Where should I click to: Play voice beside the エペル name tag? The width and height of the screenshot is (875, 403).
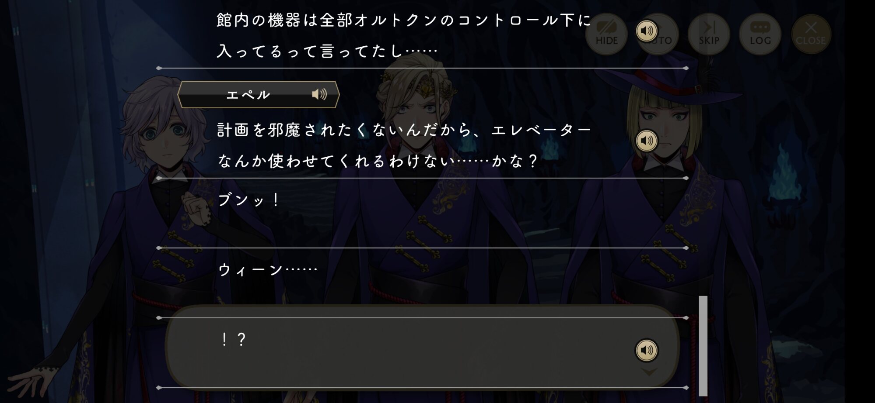pos(319,94)
